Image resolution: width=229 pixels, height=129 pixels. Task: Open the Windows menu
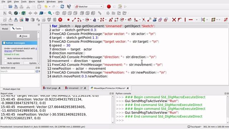pos(51,1)
